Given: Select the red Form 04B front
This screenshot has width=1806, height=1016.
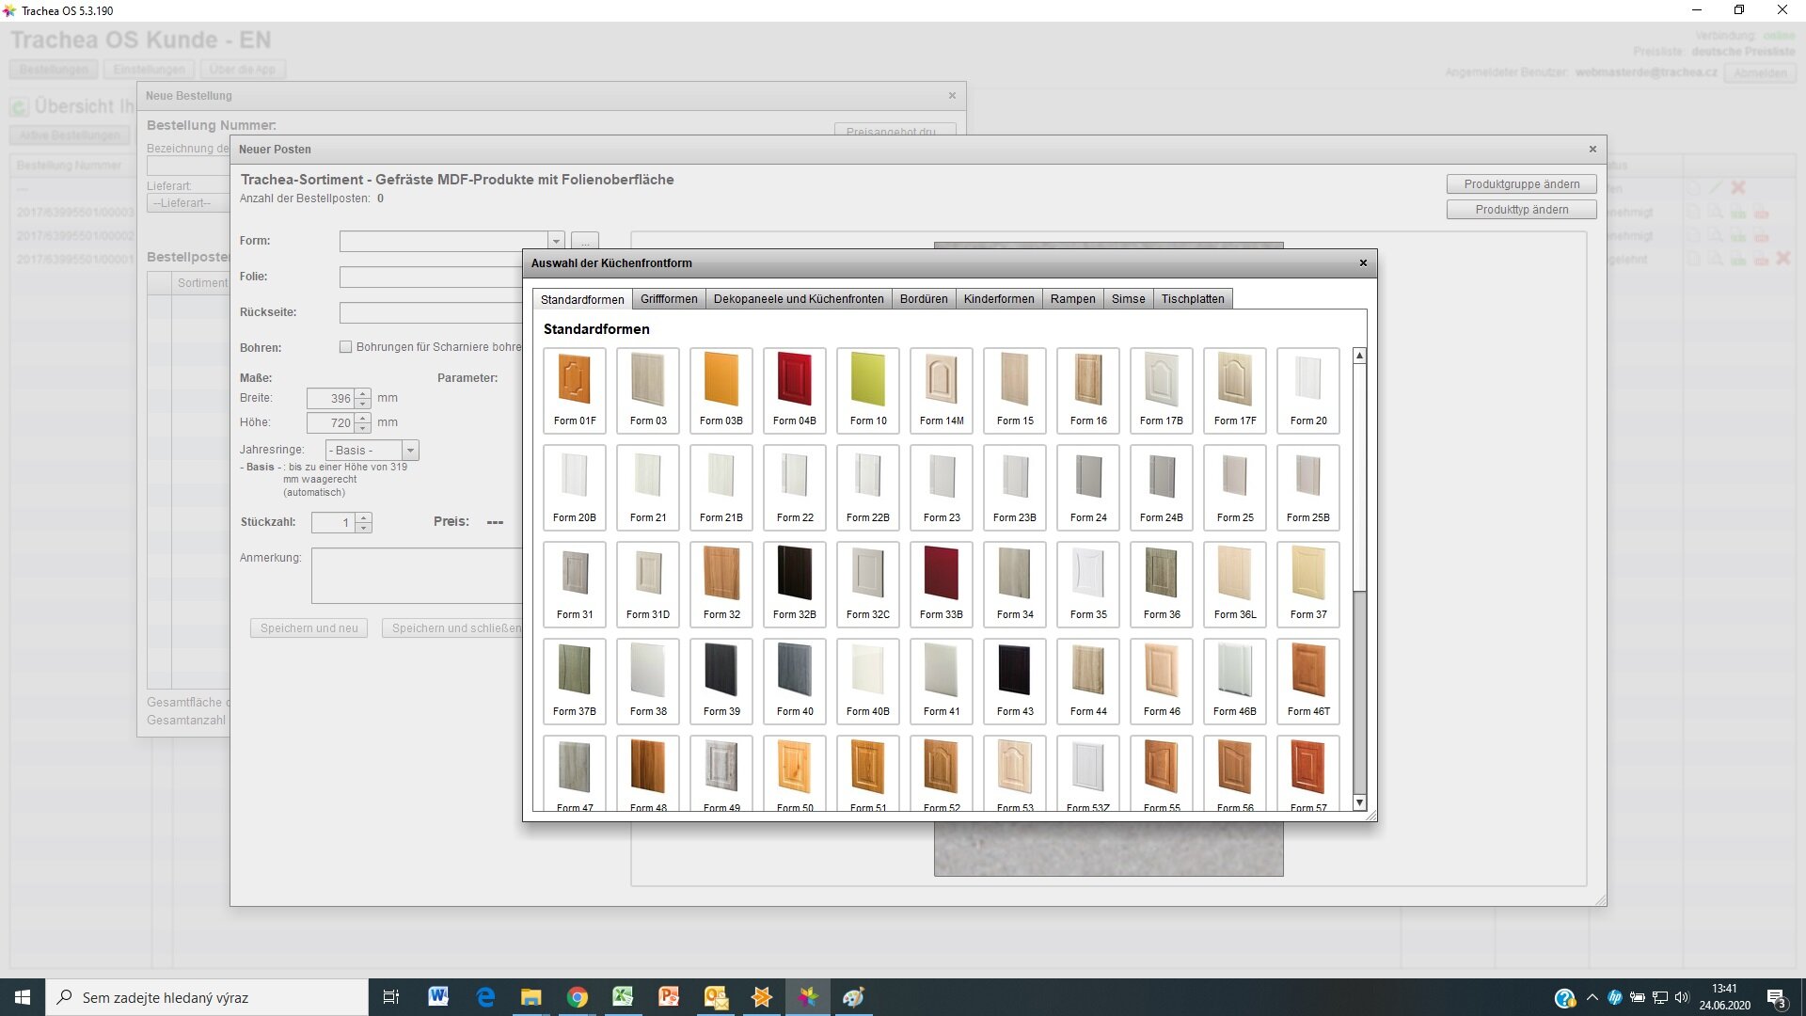Looking at the screenshot, I should click(x=795, y=390).
